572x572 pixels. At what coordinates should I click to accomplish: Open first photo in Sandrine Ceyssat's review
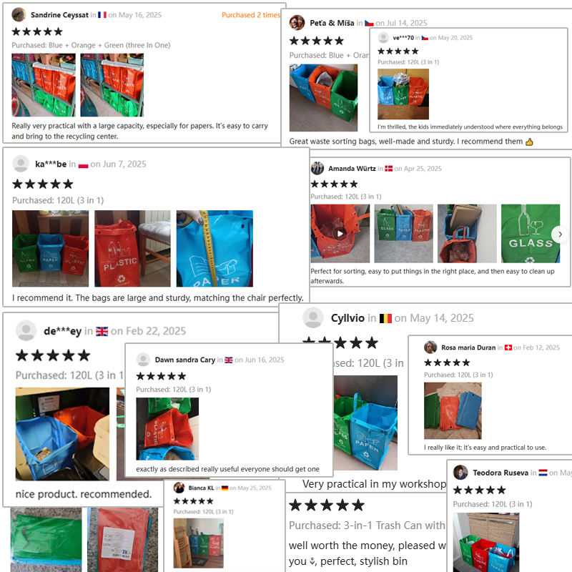click(x=44, y=85)
